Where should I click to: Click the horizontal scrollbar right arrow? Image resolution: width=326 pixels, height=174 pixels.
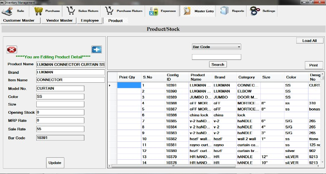click(x=319, y=166)
